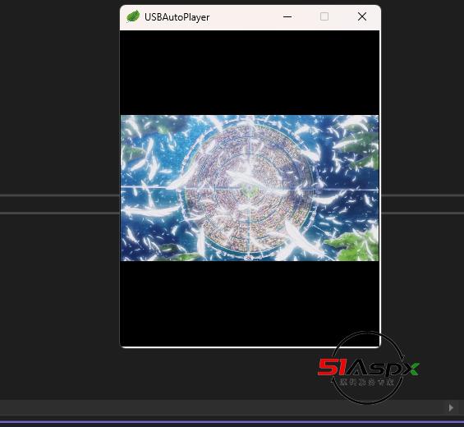
Task: Click the USBAutoPlayer green leaf icon
Action: click(133, 16)
